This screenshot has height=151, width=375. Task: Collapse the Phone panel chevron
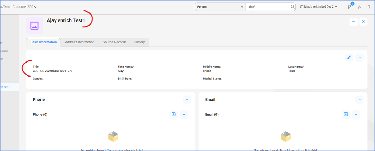click(187, 100)
